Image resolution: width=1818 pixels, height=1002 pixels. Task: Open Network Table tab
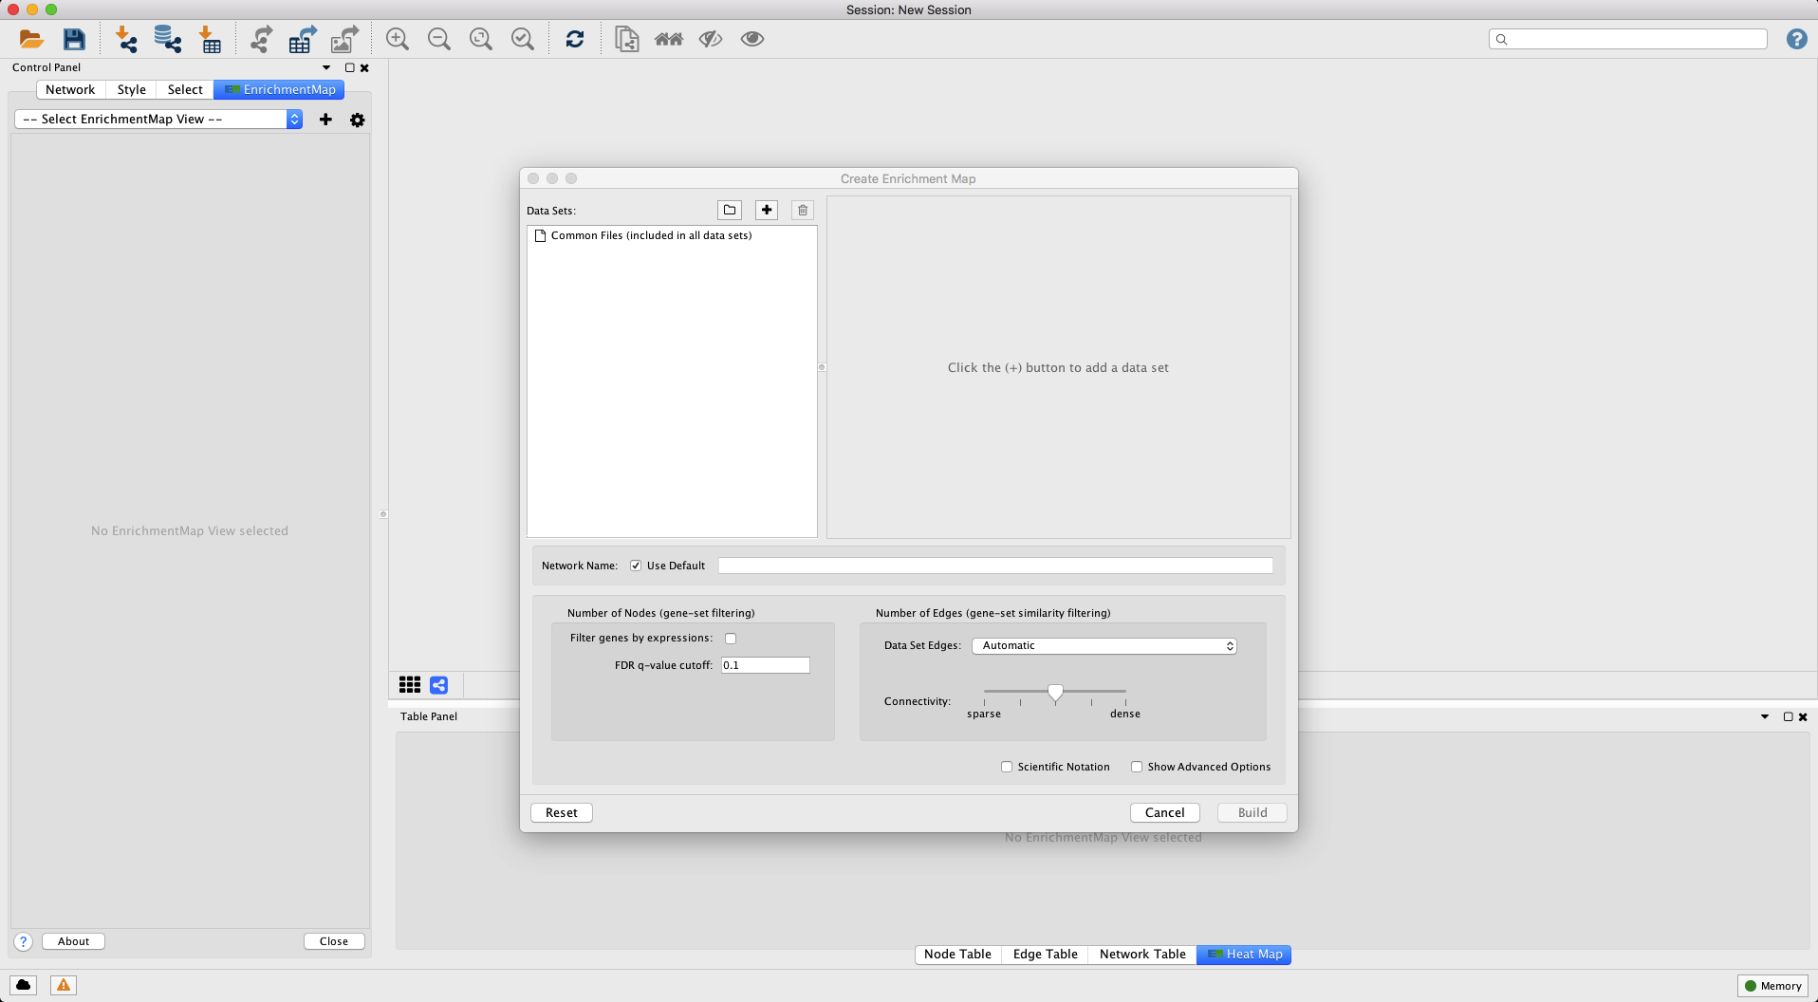coord(1142,955)
